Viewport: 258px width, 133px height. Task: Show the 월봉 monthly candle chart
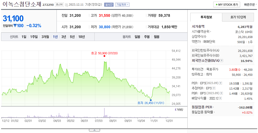click(157, 37)
